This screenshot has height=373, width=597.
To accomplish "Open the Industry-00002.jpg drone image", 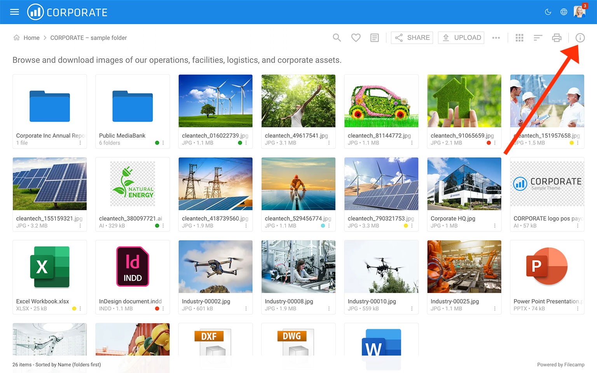I will click(x=215, y=267).
